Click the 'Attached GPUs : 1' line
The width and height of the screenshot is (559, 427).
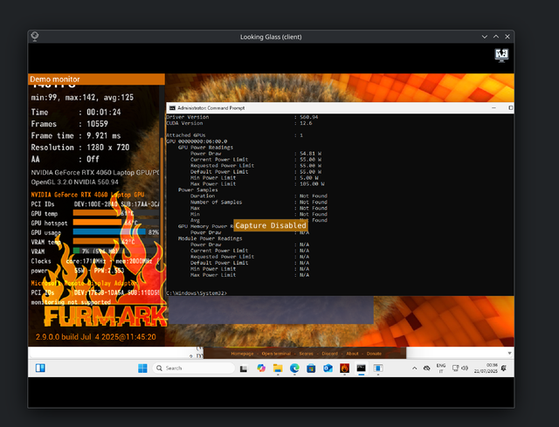235,135
